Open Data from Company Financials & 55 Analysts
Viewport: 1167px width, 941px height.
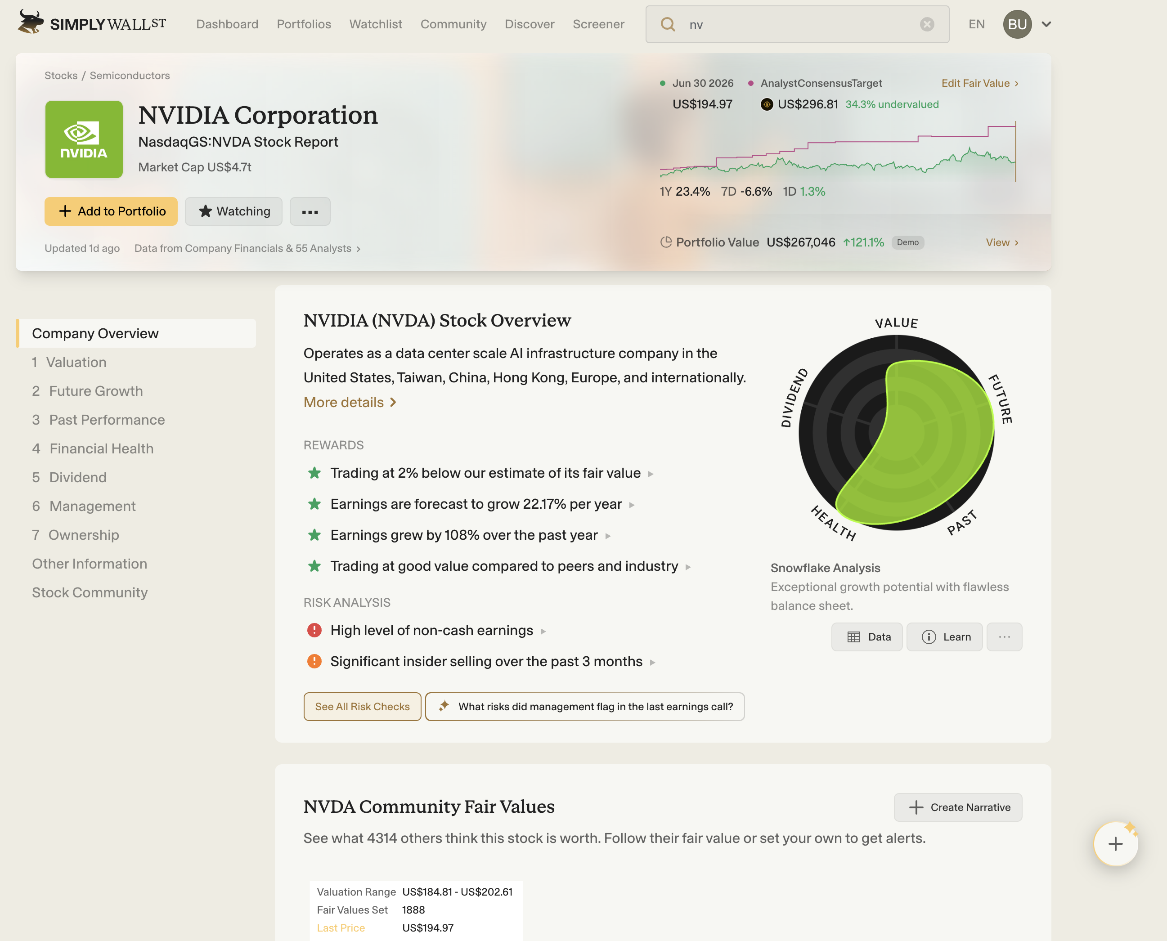coord(248,248)
